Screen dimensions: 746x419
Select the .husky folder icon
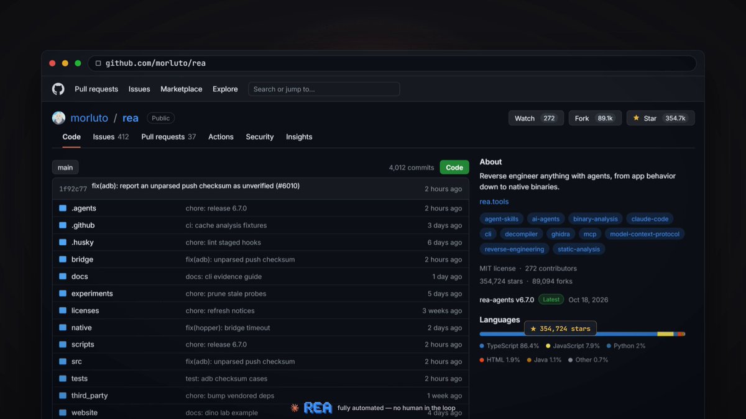pos(63,242)
